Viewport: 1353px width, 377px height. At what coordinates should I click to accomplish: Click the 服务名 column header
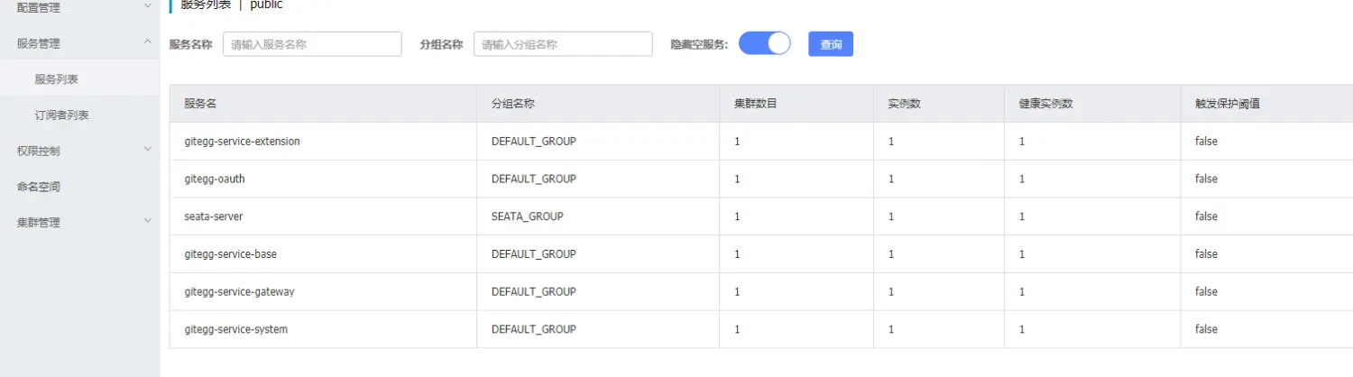(200, 104)
